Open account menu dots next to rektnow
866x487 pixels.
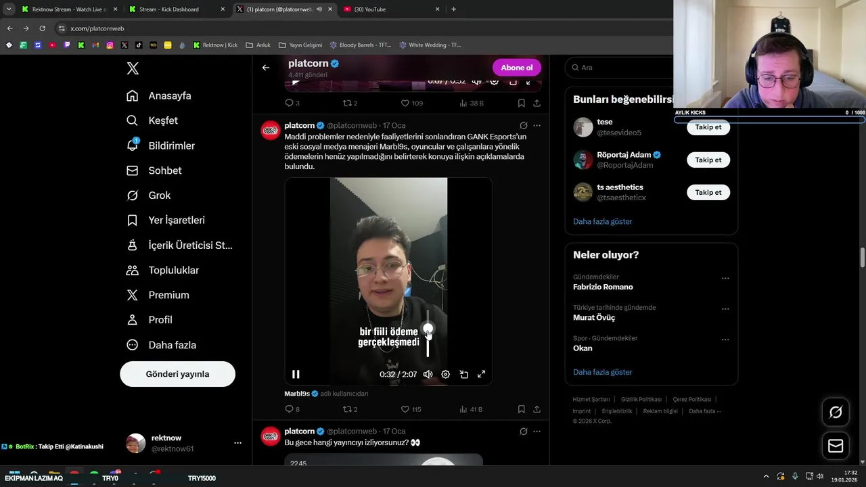(237, 443)
